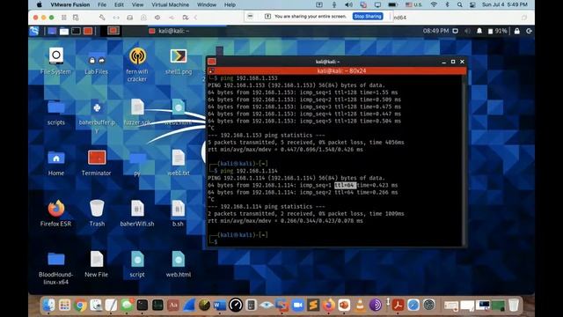The height and width of the screenshot is (317, 563).
Task: Open the View menu in the macOS menu bar
Action: (137, 4)
